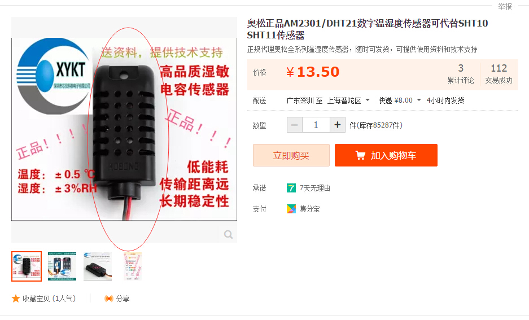Open the 累计评论 reviews count
This screenshot has width=529, height=320.
pos(461,74)
